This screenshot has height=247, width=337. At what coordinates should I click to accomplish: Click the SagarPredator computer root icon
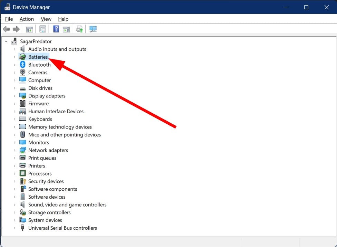coord(15,41)
